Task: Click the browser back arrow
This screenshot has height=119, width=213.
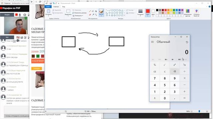Action: coord(32,2)
